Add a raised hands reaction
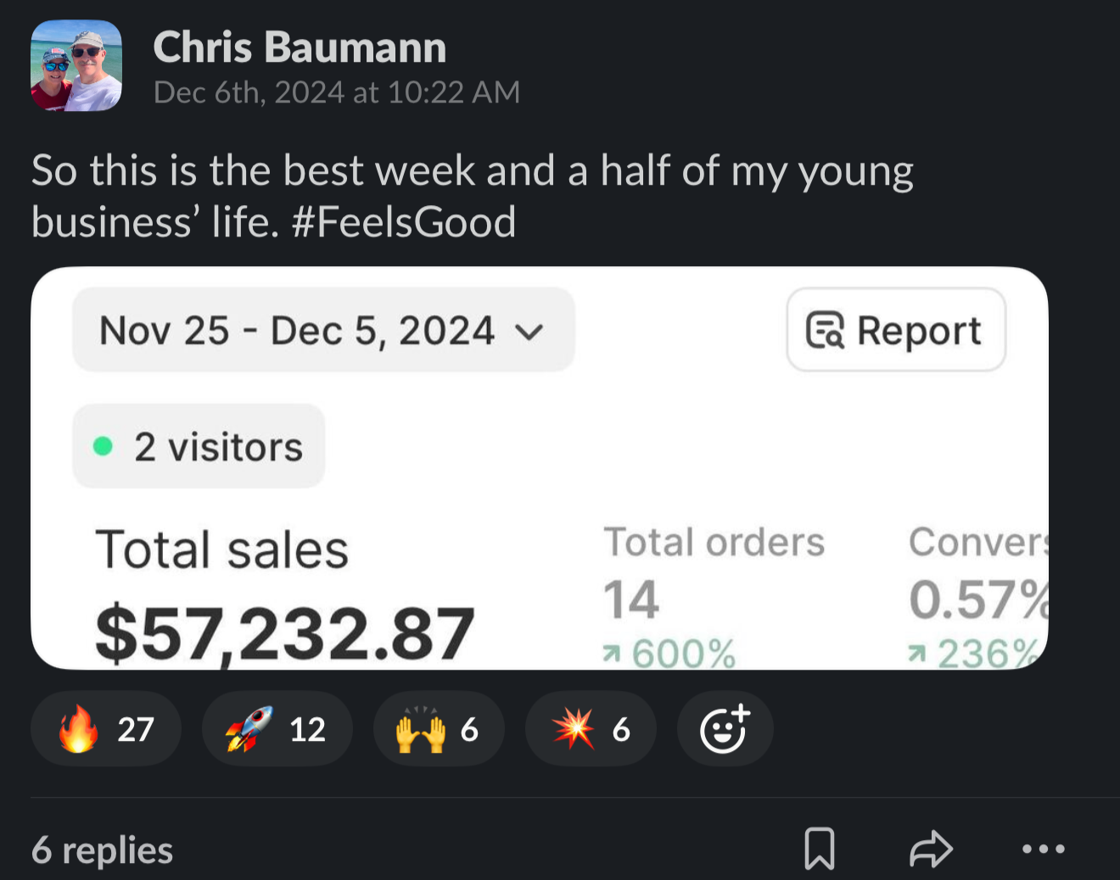 click(x=439, y=728)
